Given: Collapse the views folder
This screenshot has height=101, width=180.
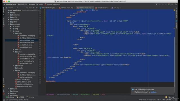Looking at the screenshot, I should pos(11,31).
